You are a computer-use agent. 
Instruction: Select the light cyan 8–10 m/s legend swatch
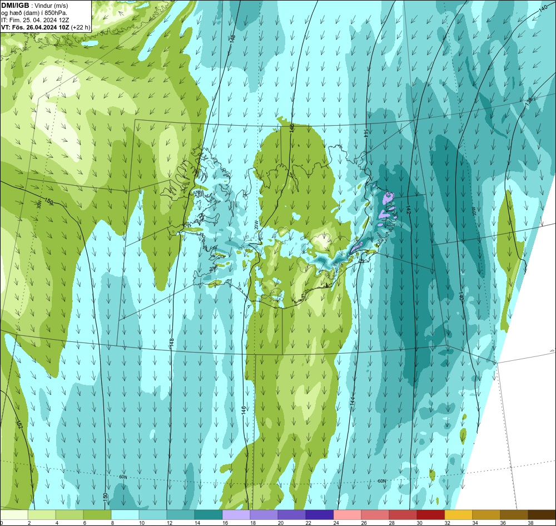coord(125,514)
